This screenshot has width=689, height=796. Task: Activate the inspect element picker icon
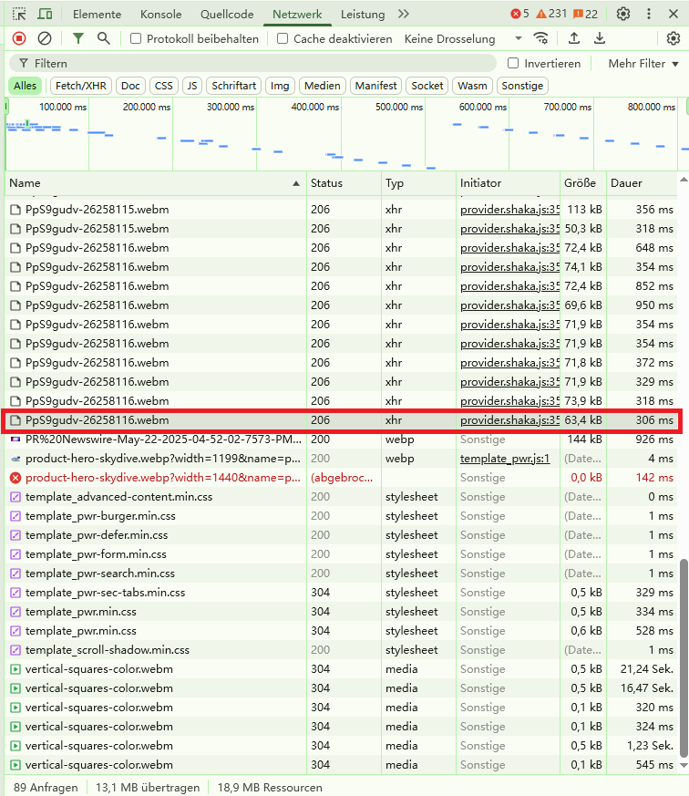pos(19,15)
